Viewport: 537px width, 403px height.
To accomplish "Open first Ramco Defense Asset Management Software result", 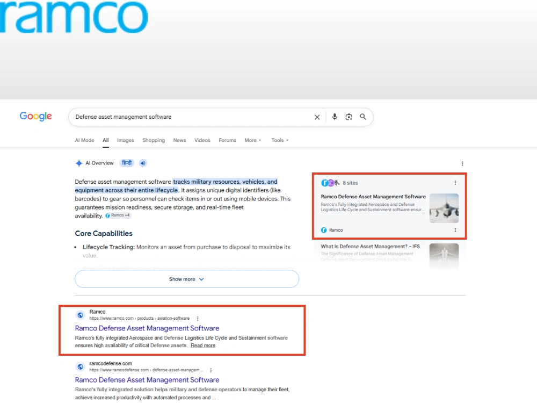I will coord(147,328).
